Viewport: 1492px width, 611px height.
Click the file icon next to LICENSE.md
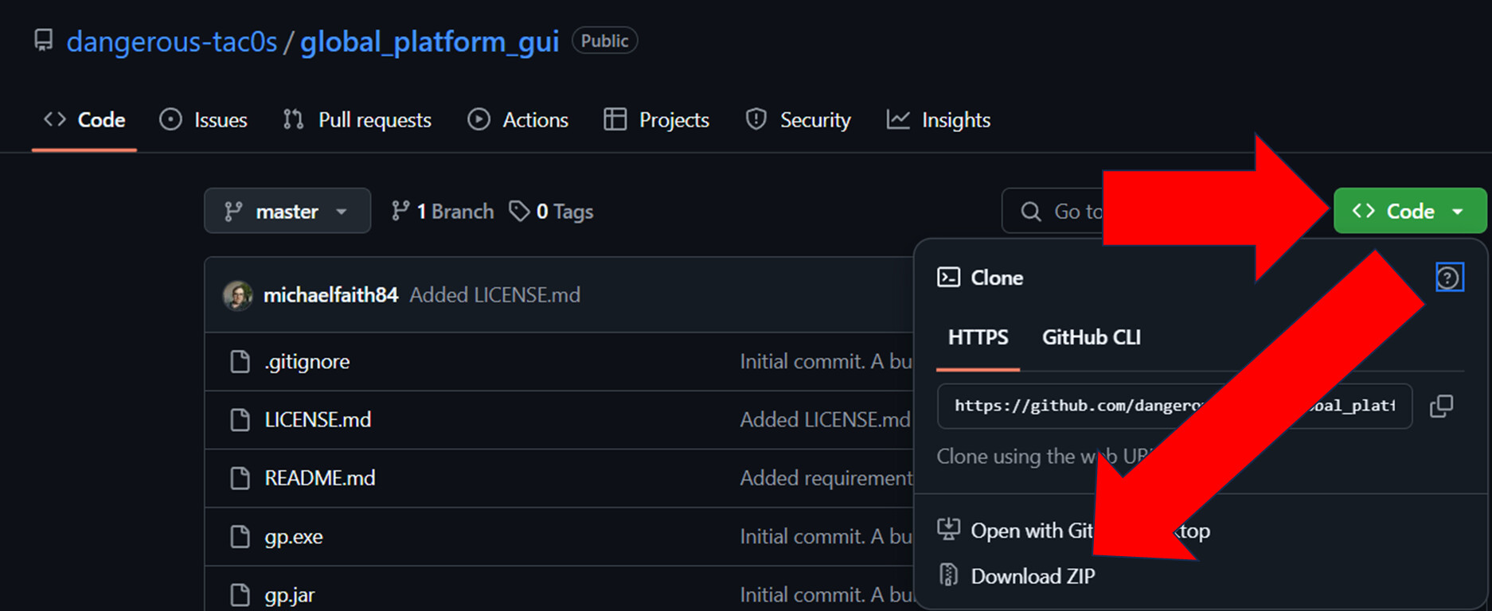(240, 419)
